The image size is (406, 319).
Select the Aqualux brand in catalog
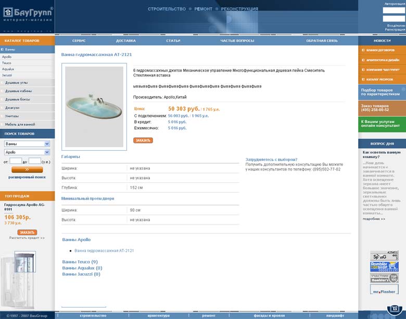point(8,69)
